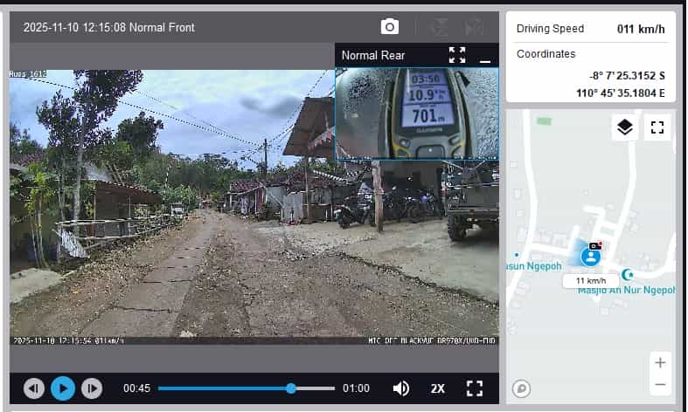Screen dimensions: 688x412
Task: Play the dashcam video
Action: tap(63, 388)
